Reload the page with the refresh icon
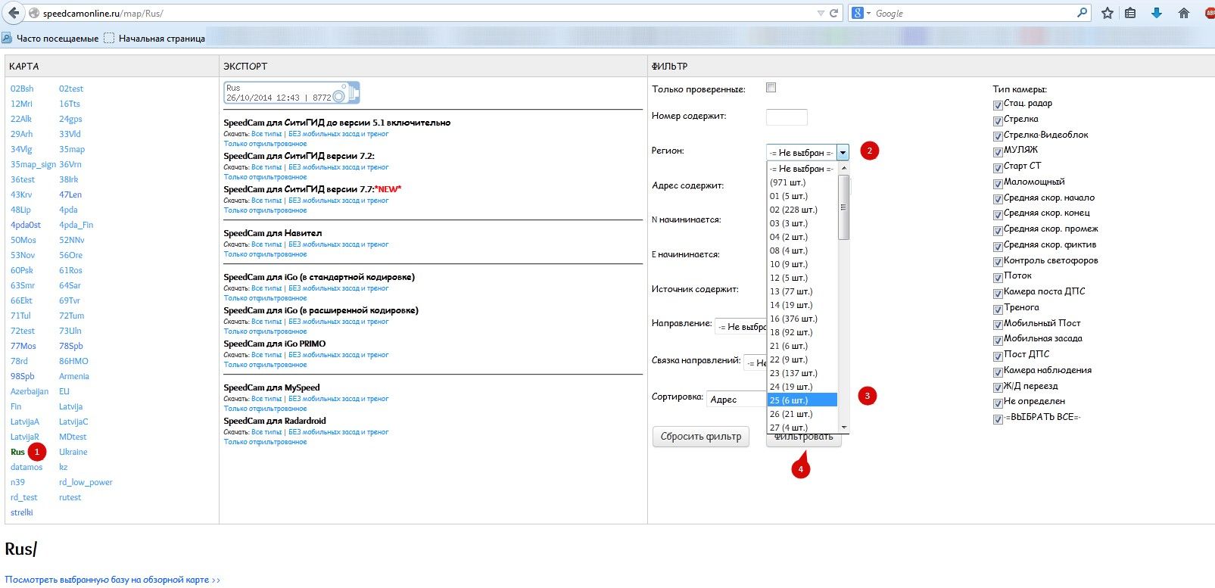Viewport: 1215px width, 588px height. 834,13
